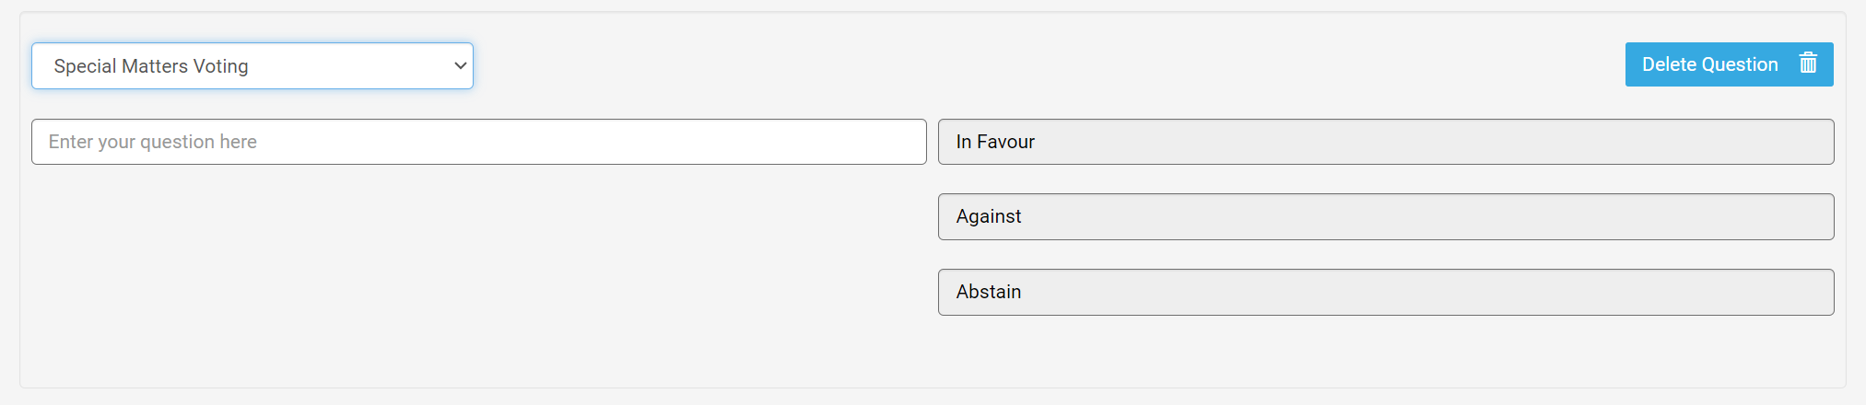Click the Delete Question button
The height and width of the screenshot is (405, 1866).
click(1729, 64)
